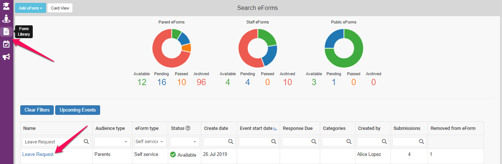Click the submissions count 4 cell
This screenshot has height=164, width=502.
(409, 154)
